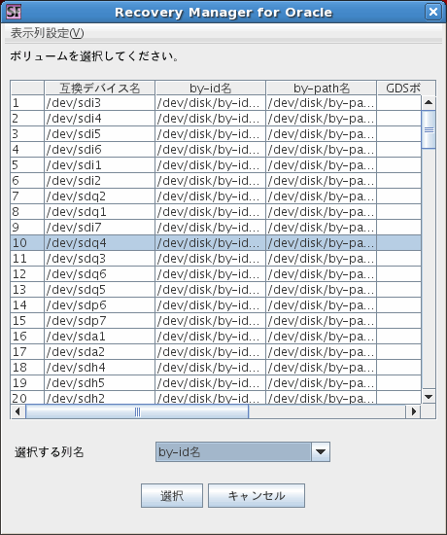Screen dimensions: 447x535
Task: Click by-path cell in /dev/sdq1 row
Action: click(322, 212)
